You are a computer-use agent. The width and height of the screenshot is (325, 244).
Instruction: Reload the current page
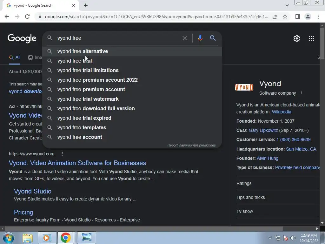pyautogui.click(x=27, y=17)
